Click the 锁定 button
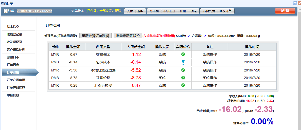This screenshot has width=301, height=130. tap(193, 11)
